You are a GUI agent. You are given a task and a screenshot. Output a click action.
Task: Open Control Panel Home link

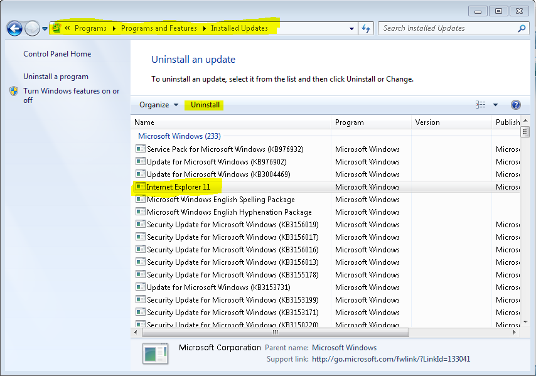[x=57, y=54]
